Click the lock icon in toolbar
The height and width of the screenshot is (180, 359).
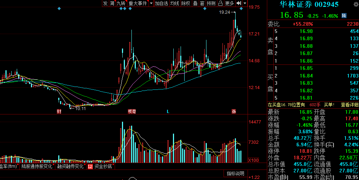click(221, 3)
